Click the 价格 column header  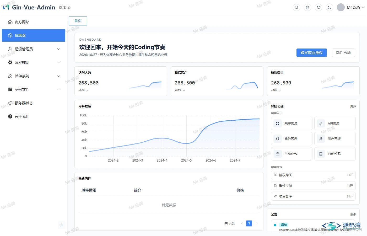240,190
